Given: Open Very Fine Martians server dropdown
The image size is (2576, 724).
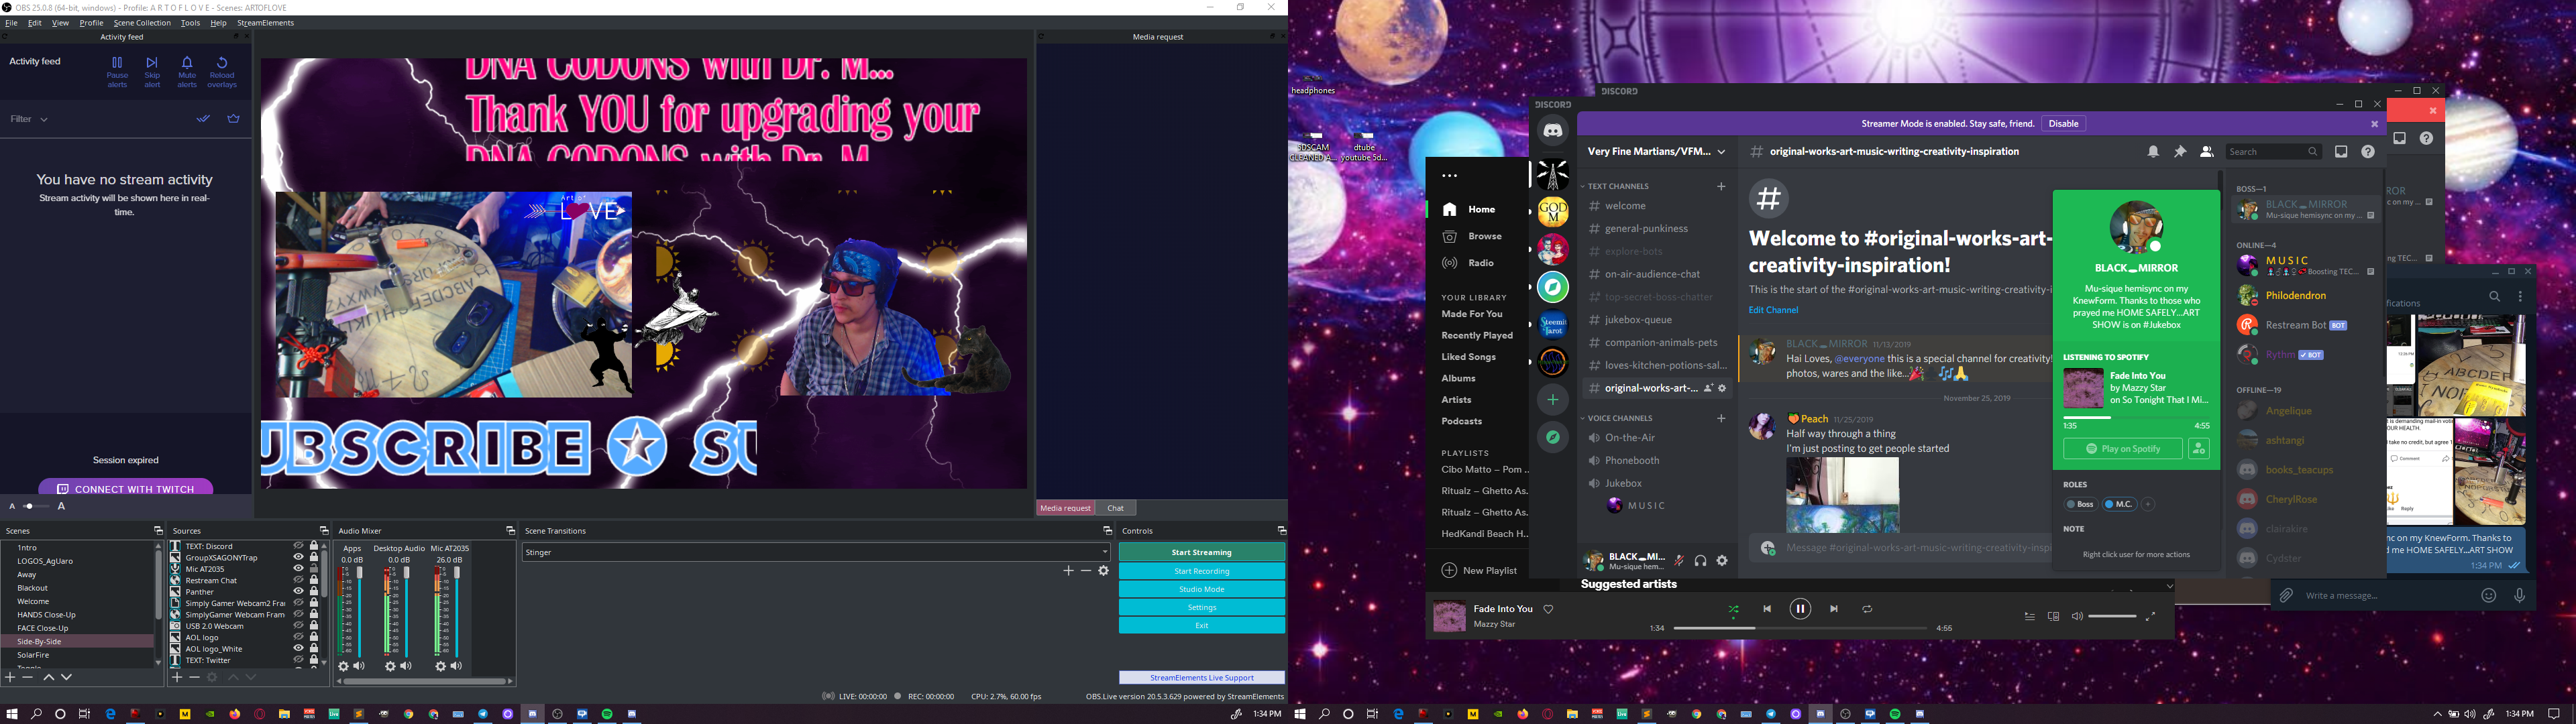Looking at the screenshot, I should tap(1656, 152).
